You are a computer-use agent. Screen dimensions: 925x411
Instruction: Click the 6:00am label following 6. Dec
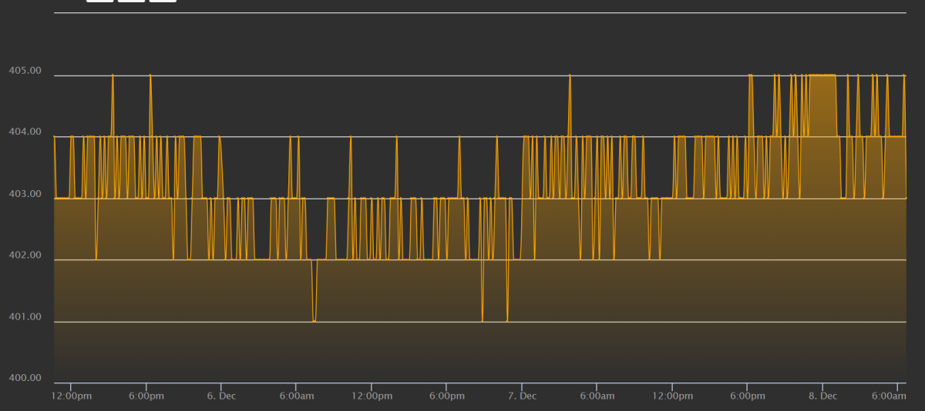coord(296,396)
